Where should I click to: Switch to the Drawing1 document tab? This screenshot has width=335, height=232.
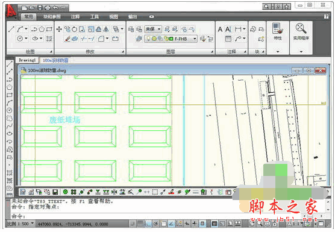(x=27, y=60)
